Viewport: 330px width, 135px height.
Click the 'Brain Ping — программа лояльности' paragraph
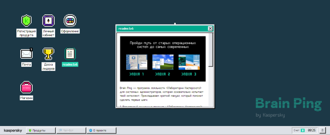pos(162,94)
